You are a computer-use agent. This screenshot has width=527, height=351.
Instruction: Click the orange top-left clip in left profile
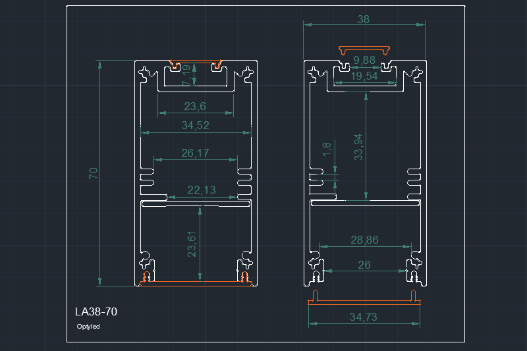(x=173, y=65)
